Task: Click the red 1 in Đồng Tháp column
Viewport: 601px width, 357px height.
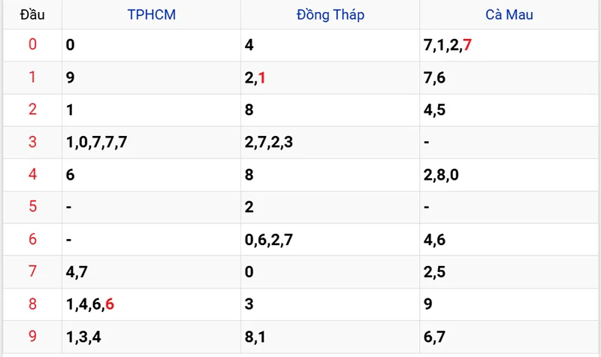Action: pos(262,77)
